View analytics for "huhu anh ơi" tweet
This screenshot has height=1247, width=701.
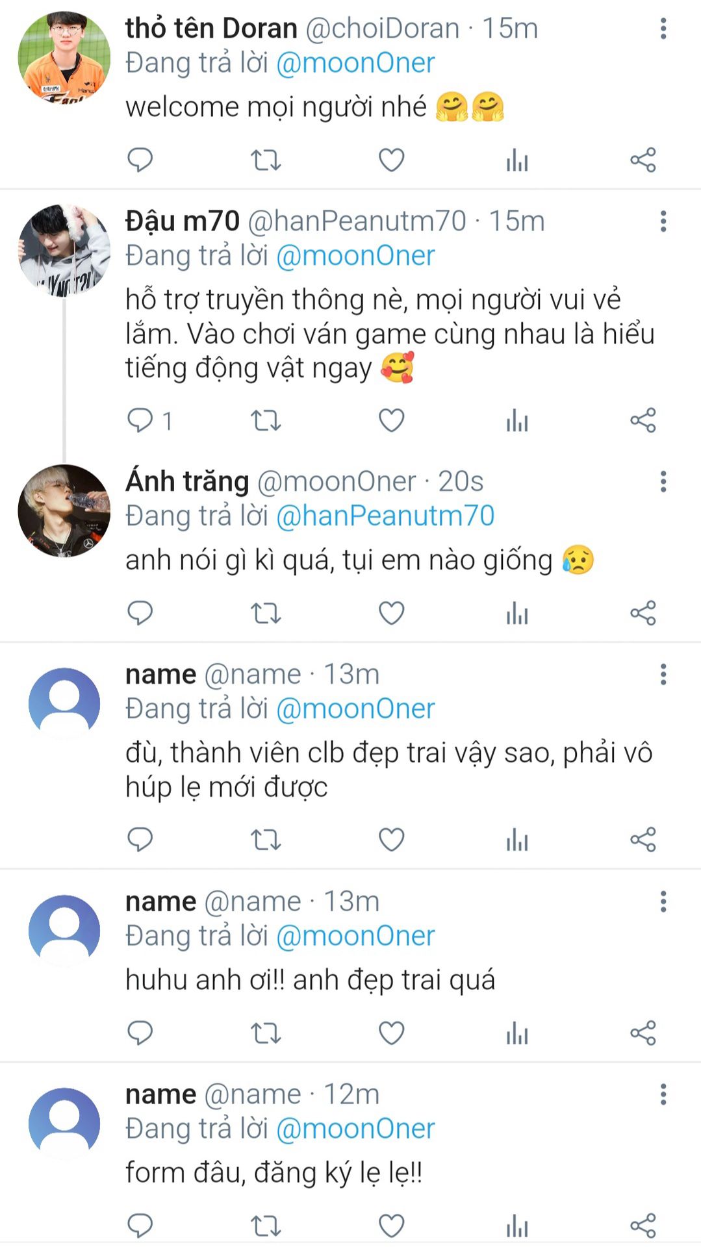517,1033
